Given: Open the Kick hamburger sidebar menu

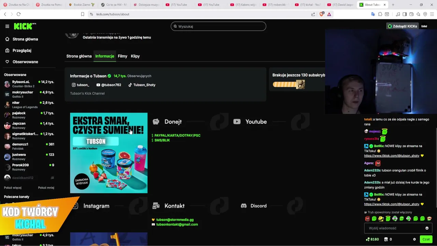Looking at the screenshot, I should click(7, 26).
